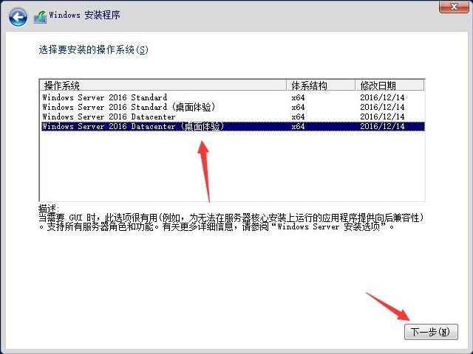Select Windows Server 2016 Datacenter (桌面体验)

[x=232, y=126]
